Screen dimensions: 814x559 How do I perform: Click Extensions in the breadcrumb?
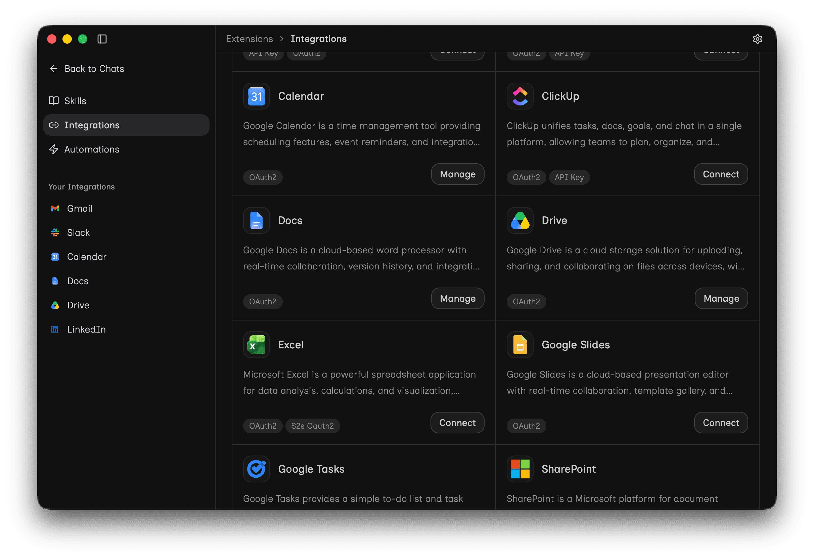point(250,39)
